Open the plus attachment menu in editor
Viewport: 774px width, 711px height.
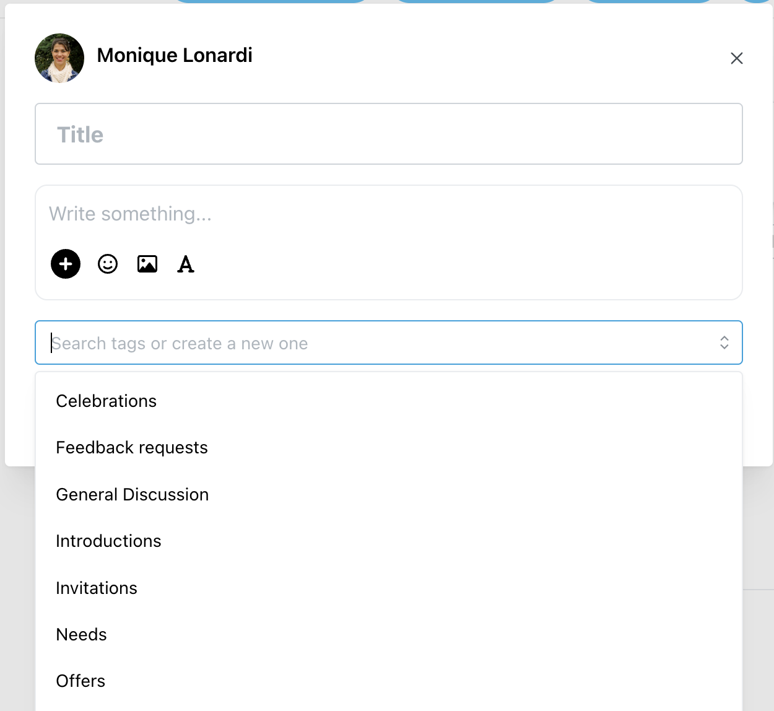pyautogui.click(x=66, y=264)
